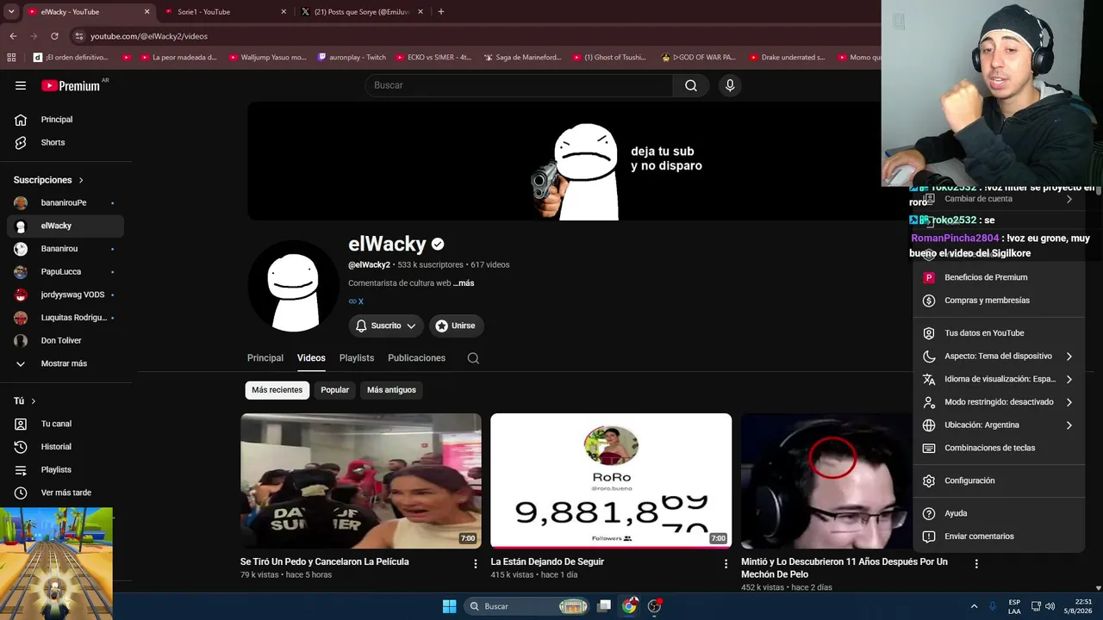Search within the elWacky channel using magnifier icon
Viewport: 1103px width, 620px height.
click(x=473, y=358)
